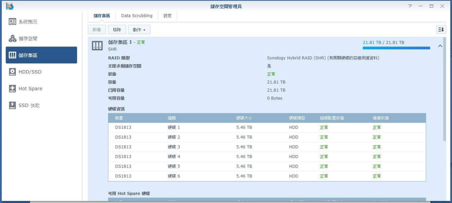Switch to the Data Scrubbing tab
The width and height of the screenshot is (452, 203).
[137, 16]
